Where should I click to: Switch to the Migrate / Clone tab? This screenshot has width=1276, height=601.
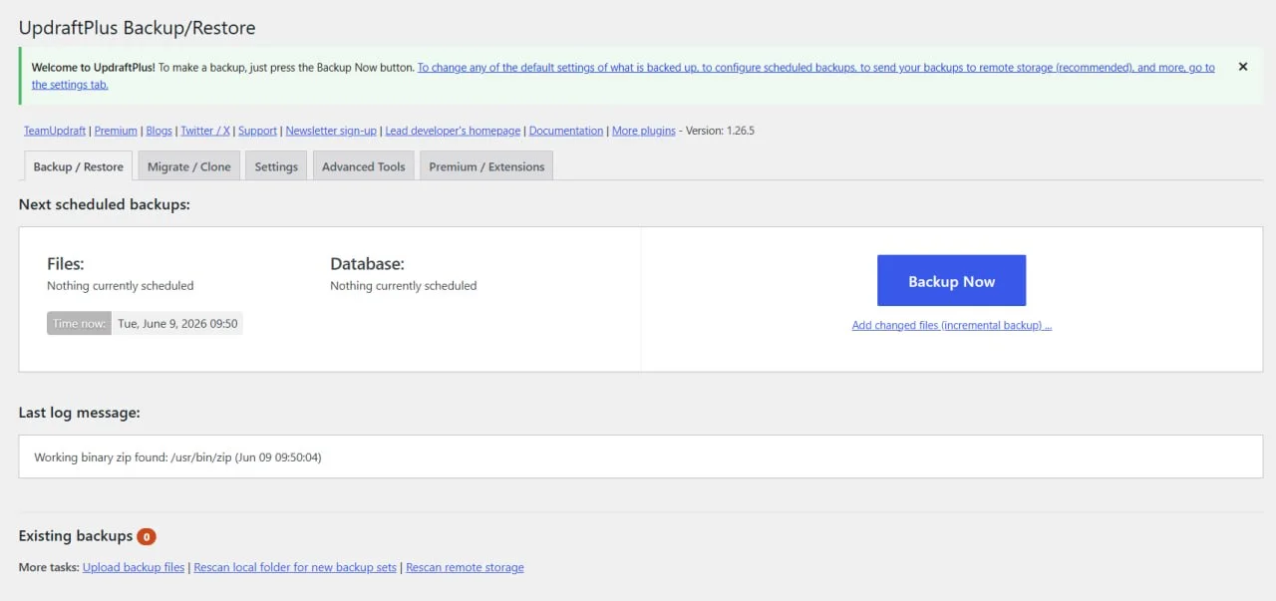189,166
